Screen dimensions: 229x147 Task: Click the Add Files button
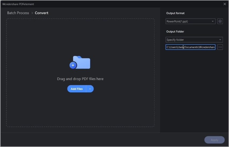click(77, 89)
